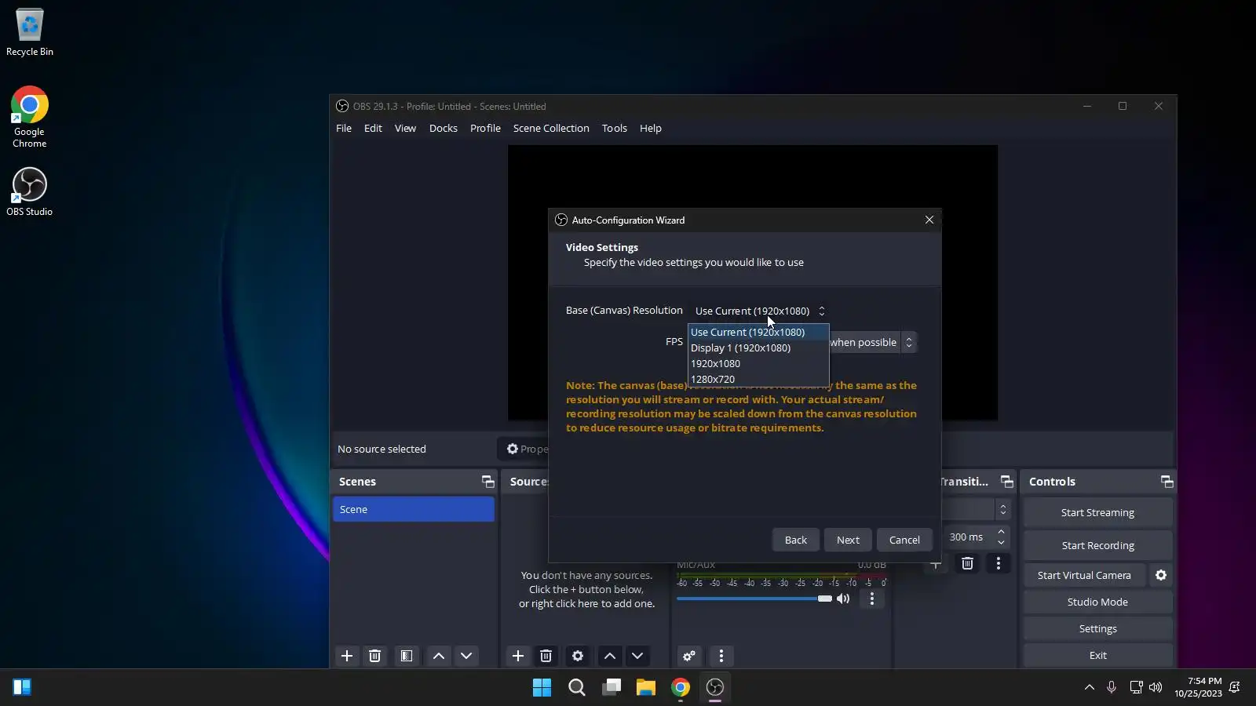Increase transition duration with up arrow
This screenshot has height=706, width=1256.
coord(1001,532)
